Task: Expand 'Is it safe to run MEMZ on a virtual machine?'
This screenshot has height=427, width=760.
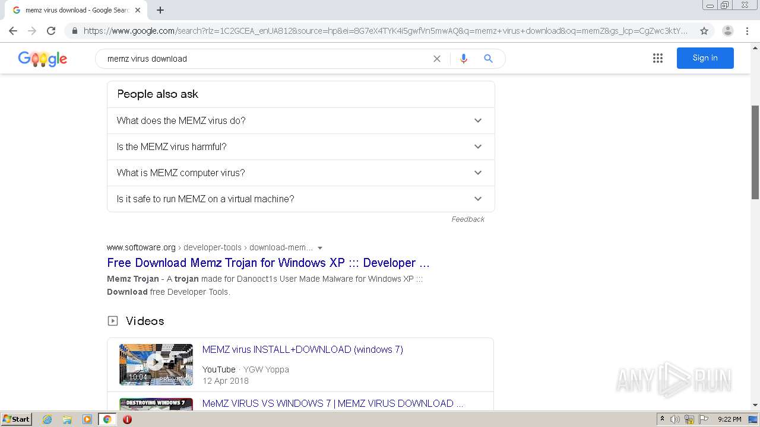Action: point(301,199)
